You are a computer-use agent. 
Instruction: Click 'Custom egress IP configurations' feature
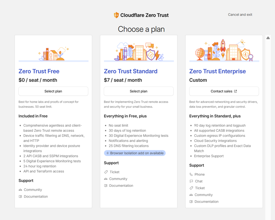(x=220, y=135)
